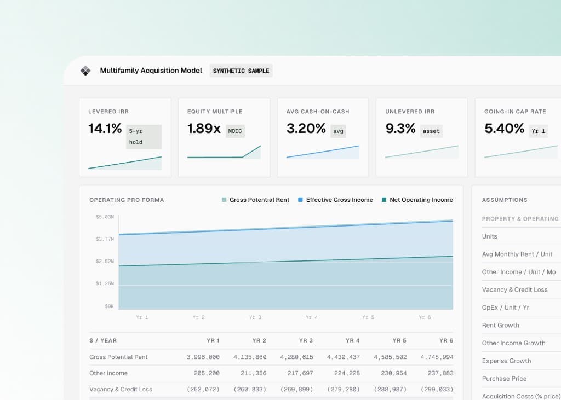The image size is (561, 400).
Task: Click the Net Operating Income legend swatch
Action: click(x=384, y=200)
